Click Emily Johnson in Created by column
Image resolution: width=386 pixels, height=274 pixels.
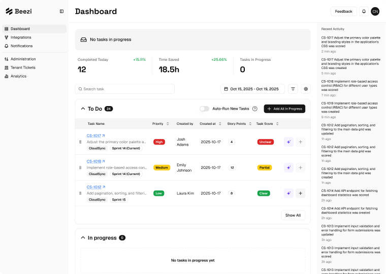(x=184, y=168)
